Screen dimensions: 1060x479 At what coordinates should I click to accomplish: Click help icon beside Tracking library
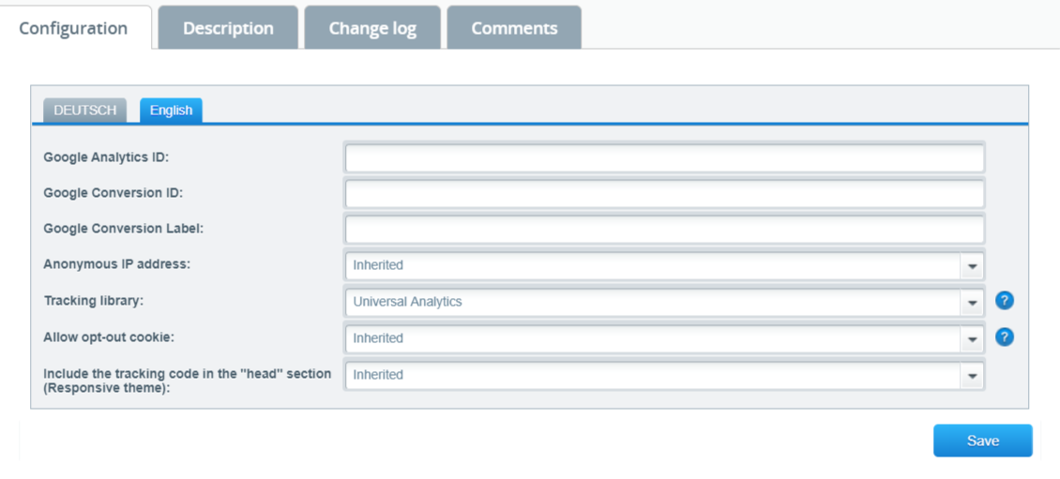coord(1004,301)
